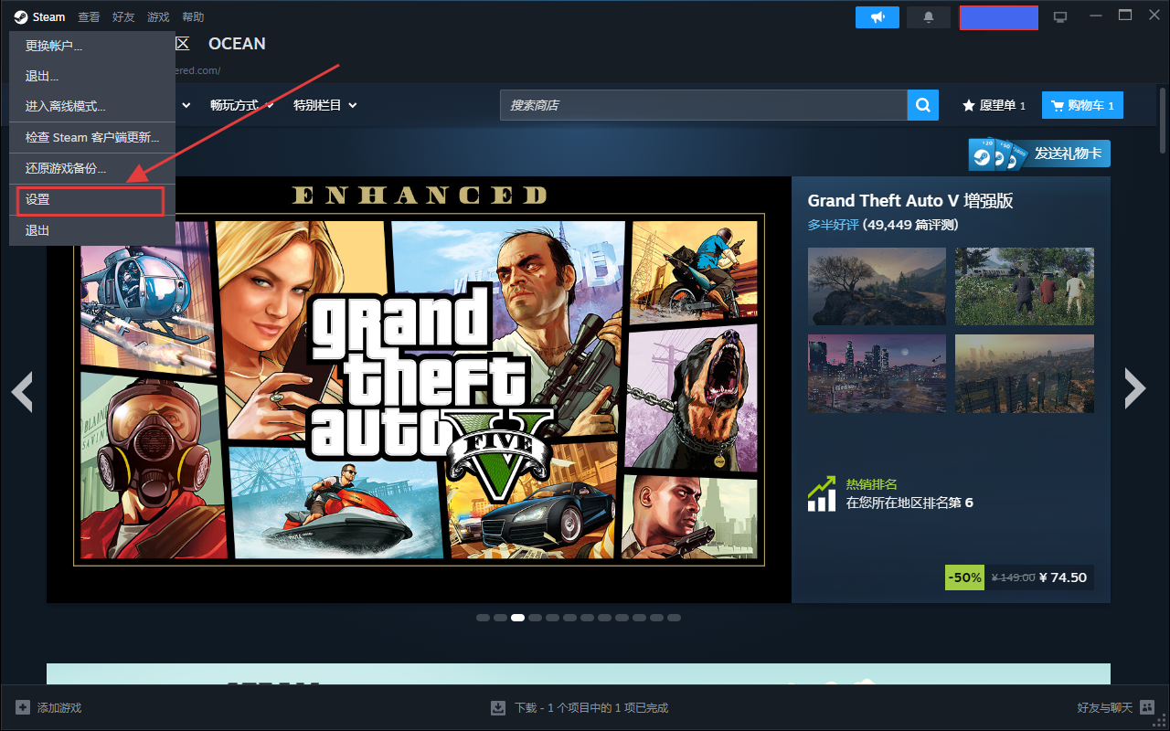Image resolution: width=1170 pixels, height=731 pixels.
Task: Open the 好友 menu
Action: pos(123,17)
